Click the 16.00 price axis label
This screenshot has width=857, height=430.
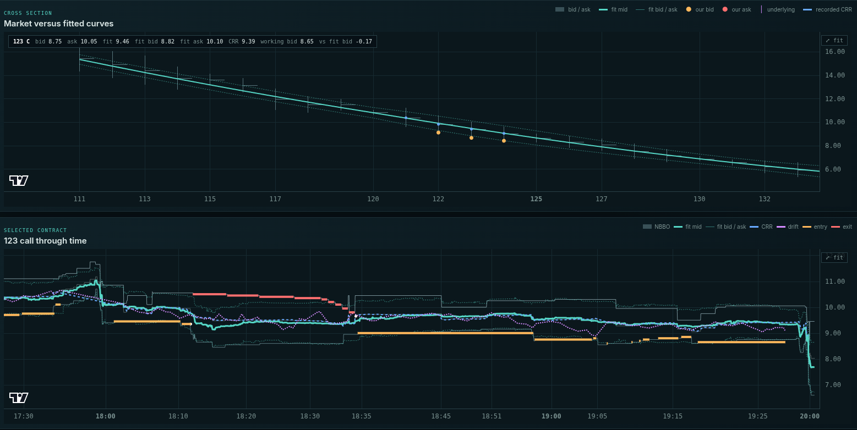pos(836,52)
